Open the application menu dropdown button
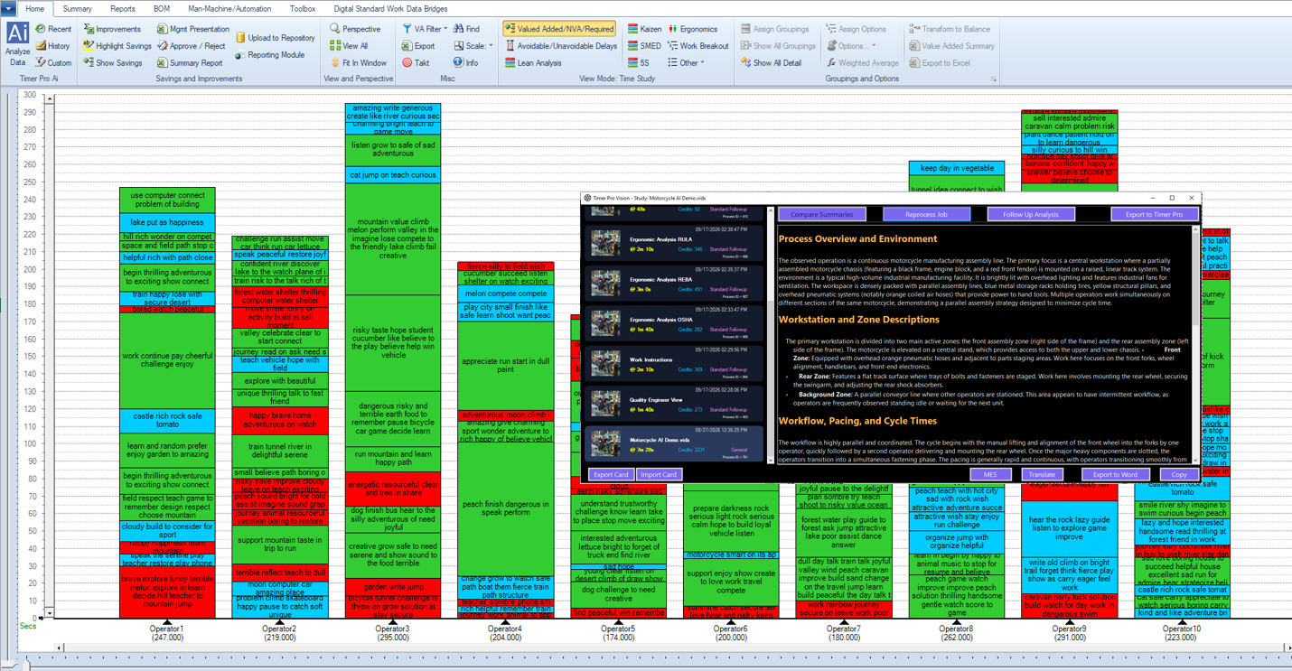The image size is (1292, 671). pyautogui.click(x=9, y=8)
